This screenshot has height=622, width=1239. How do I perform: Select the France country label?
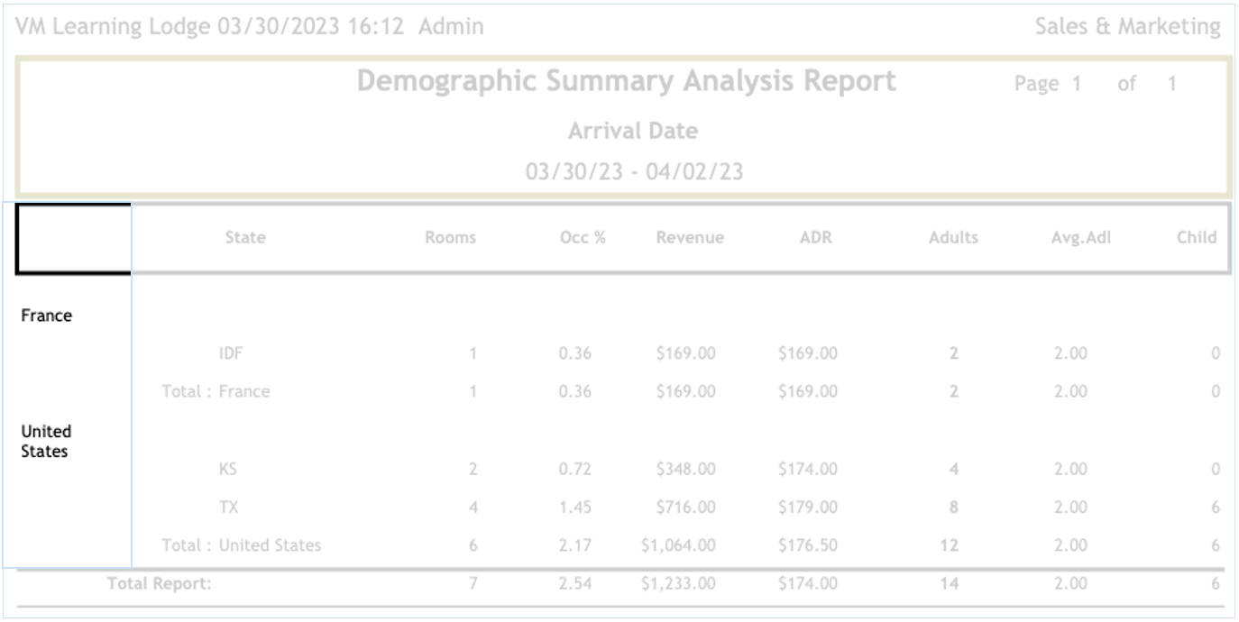tap(47, 316)
